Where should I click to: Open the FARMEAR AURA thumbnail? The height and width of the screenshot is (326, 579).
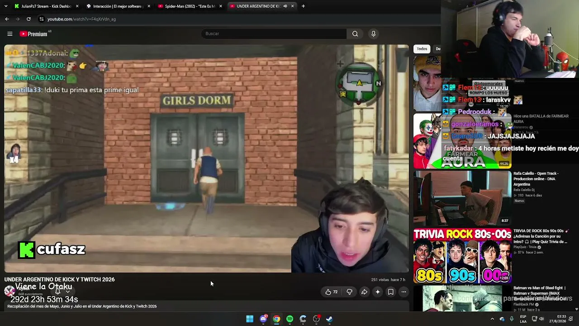tap(462, 141)
